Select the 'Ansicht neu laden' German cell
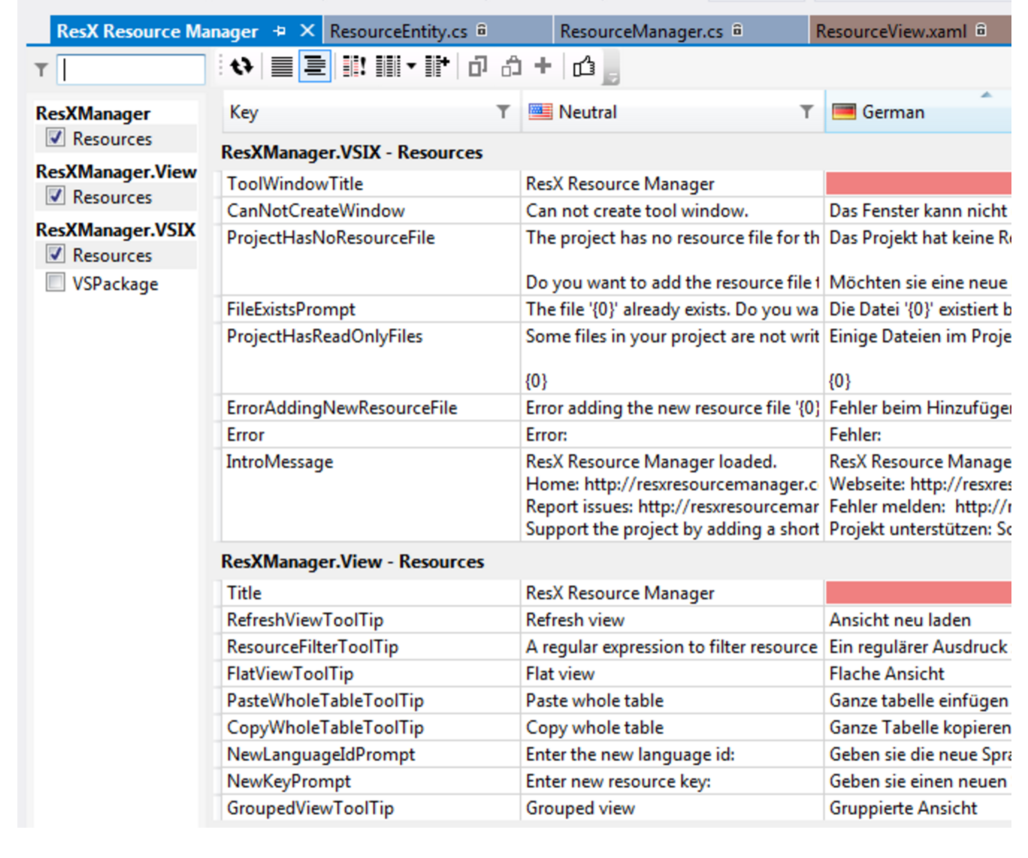This screenshot has width=1028, height=858. (918, 619)
